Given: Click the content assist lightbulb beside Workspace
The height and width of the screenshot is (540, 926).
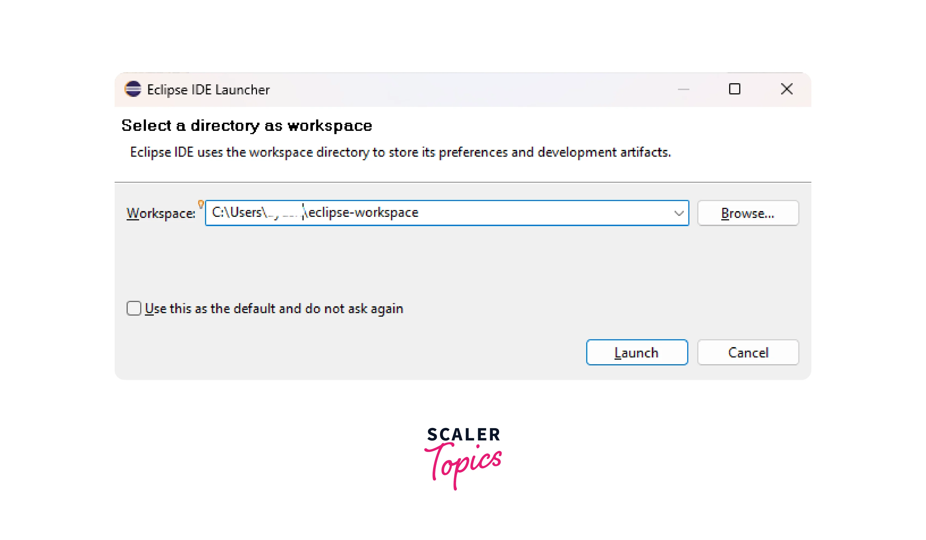Looking at the screenshot, I should click(201, 204).
